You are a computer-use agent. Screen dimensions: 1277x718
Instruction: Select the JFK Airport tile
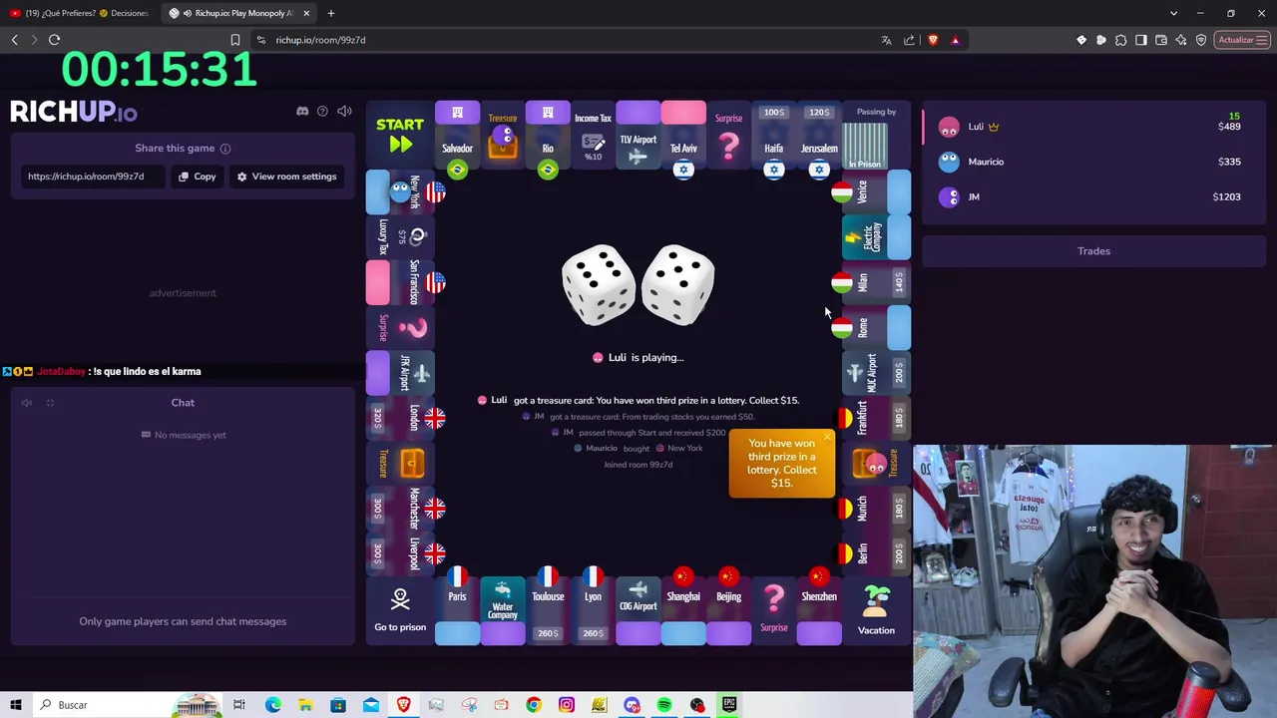400,373
